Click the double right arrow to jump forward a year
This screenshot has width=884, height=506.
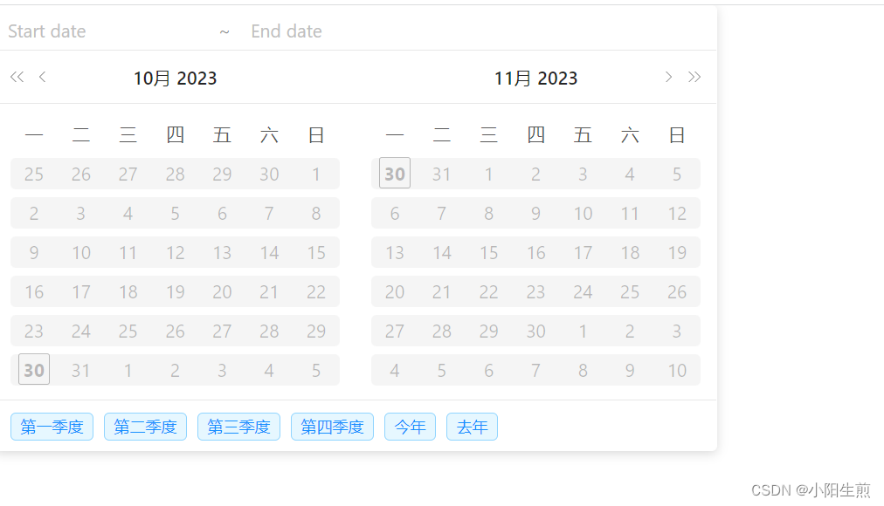click(x=694, y=77)
